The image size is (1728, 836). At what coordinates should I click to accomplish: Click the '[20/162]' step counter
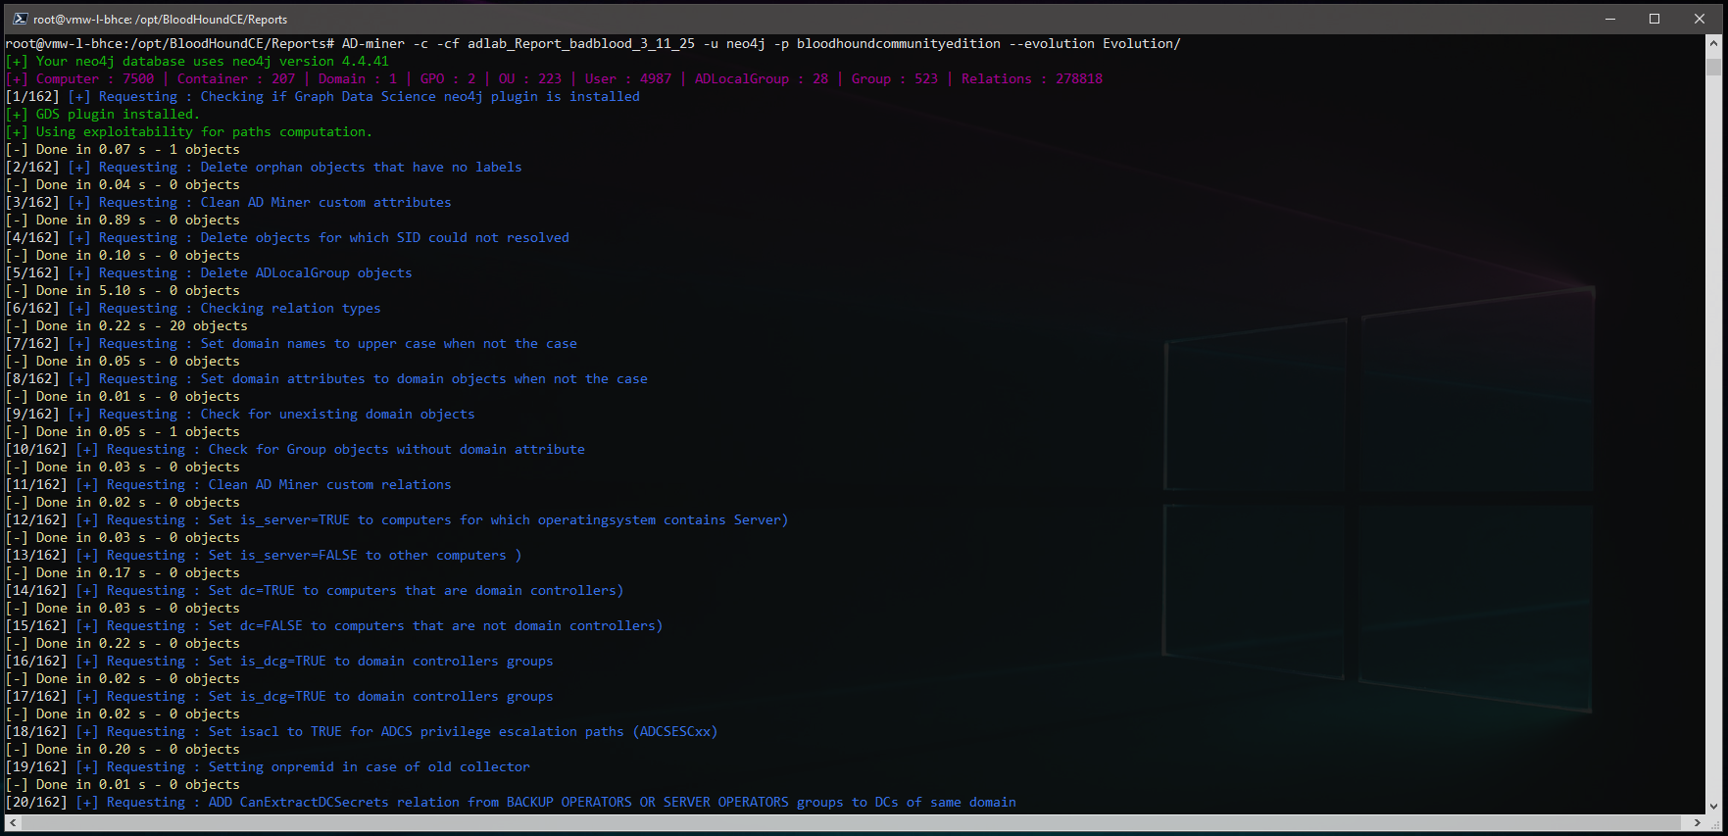36,802
